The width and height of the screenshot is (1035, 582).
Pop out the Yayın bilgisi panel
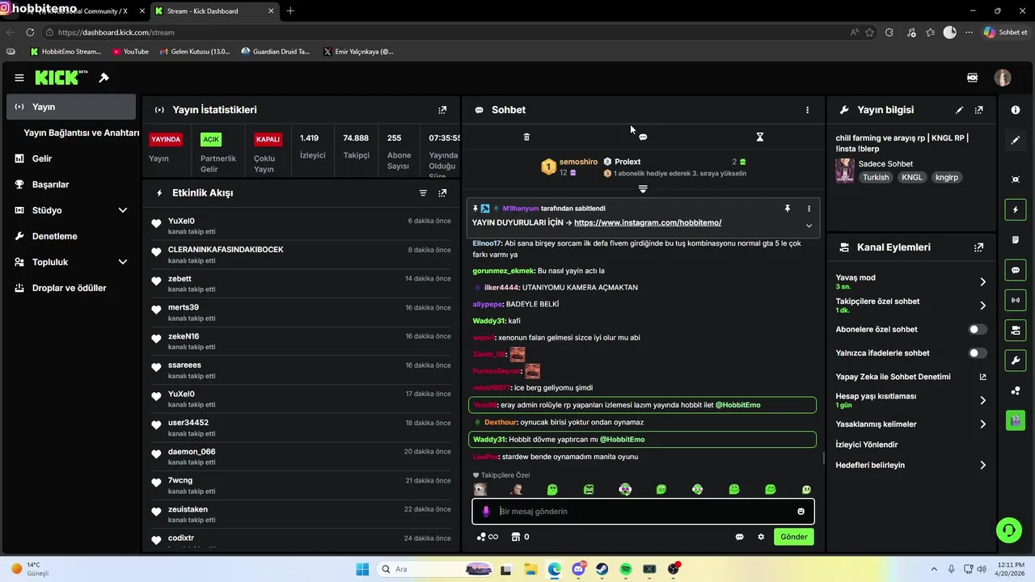(979, 110)
